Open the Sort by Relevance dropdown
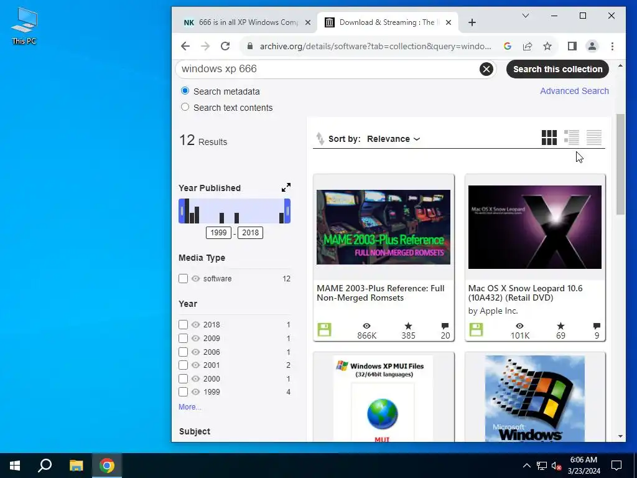 393,139
